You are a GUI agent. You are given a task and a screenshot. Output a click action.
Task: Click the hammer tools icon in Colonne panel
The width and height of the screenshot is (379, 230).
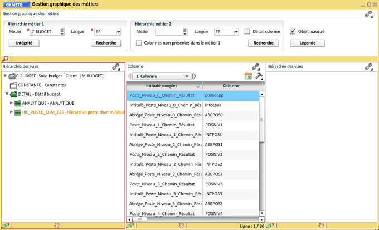tap(259, 76)
